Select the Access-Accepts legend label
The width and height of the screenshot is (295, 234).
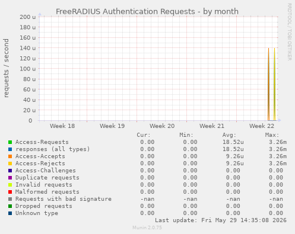point(40,156)
